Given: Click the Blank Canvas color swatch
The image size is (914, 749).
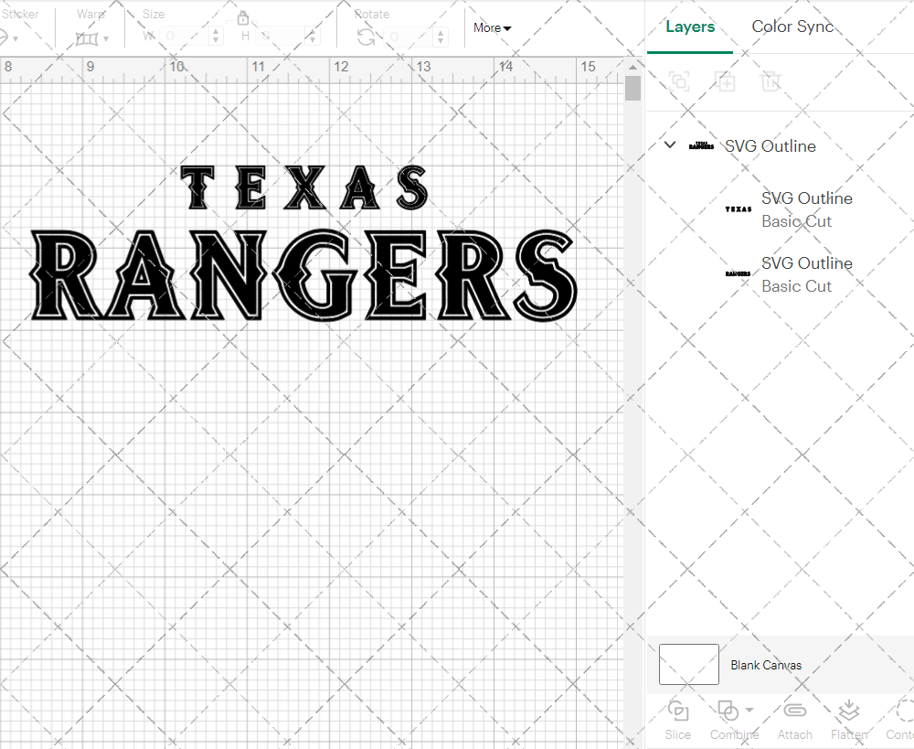Looking at the screenshot, I should click(x=688, y=665).
